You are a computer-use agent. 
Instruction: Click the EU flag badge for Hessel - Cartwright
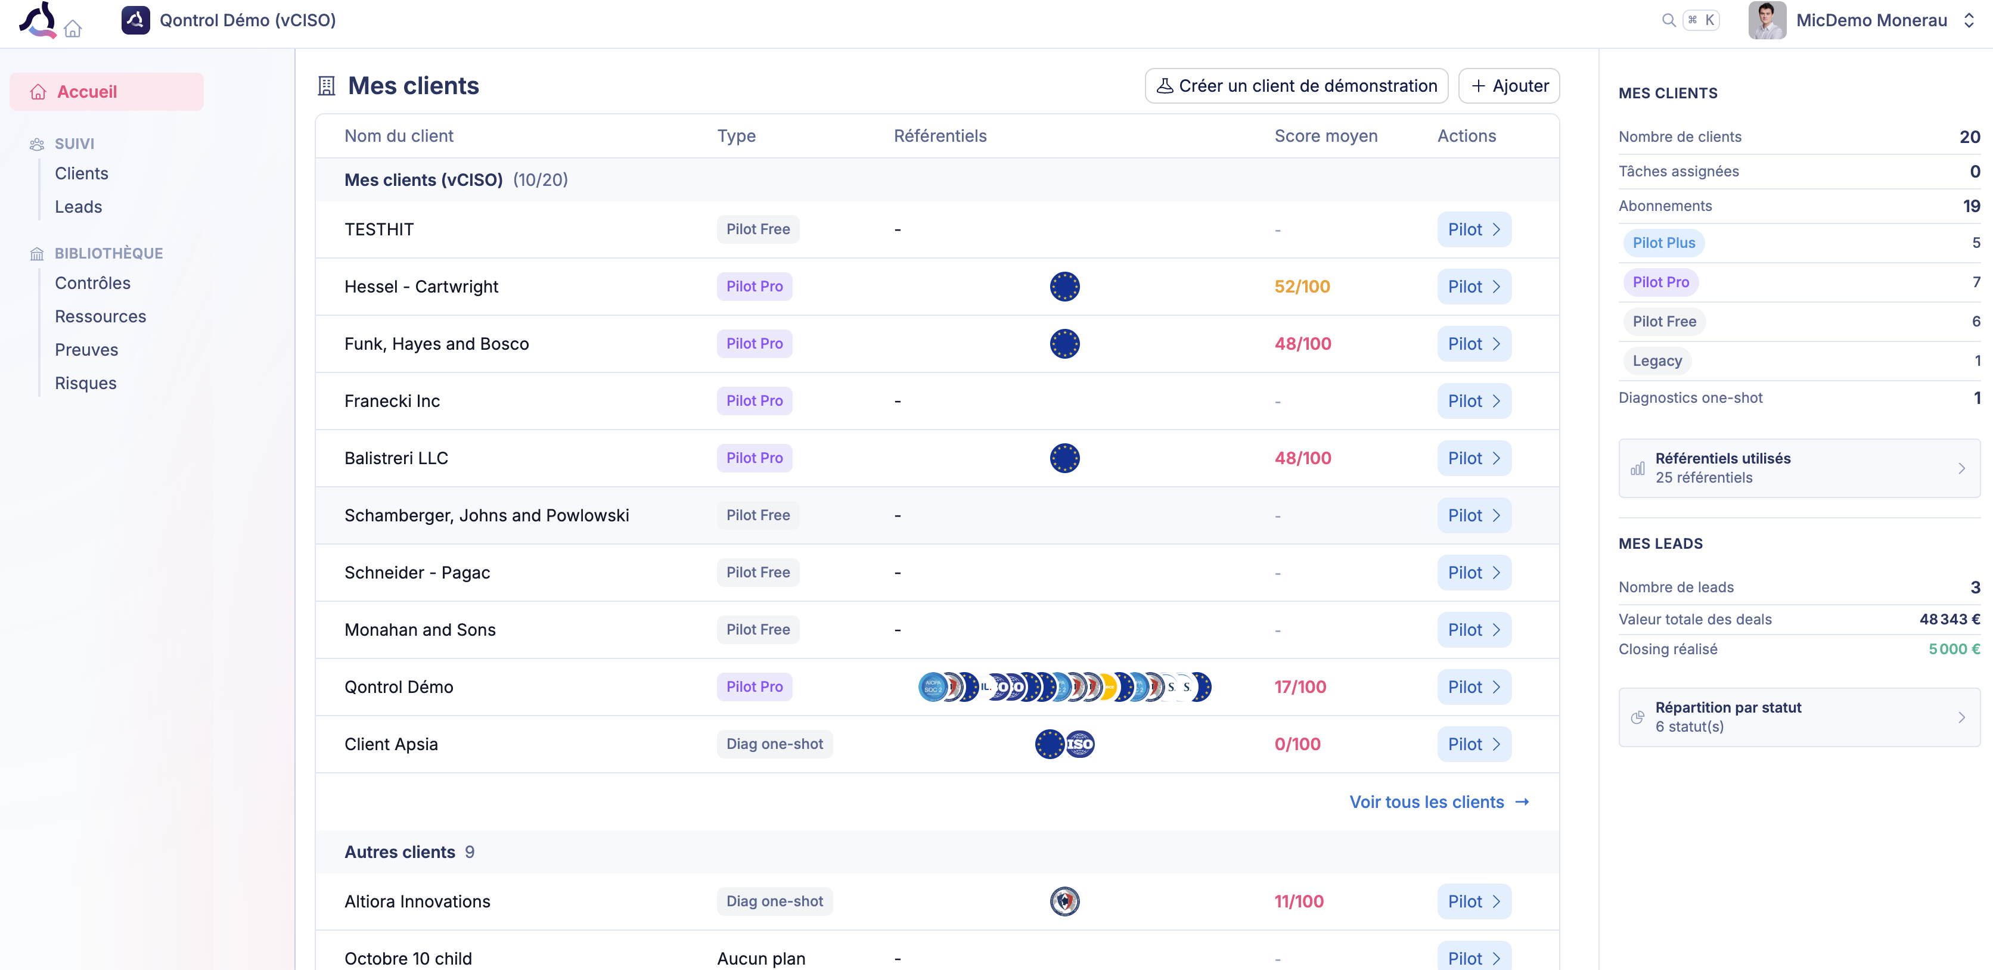[x=1064, y=286]
